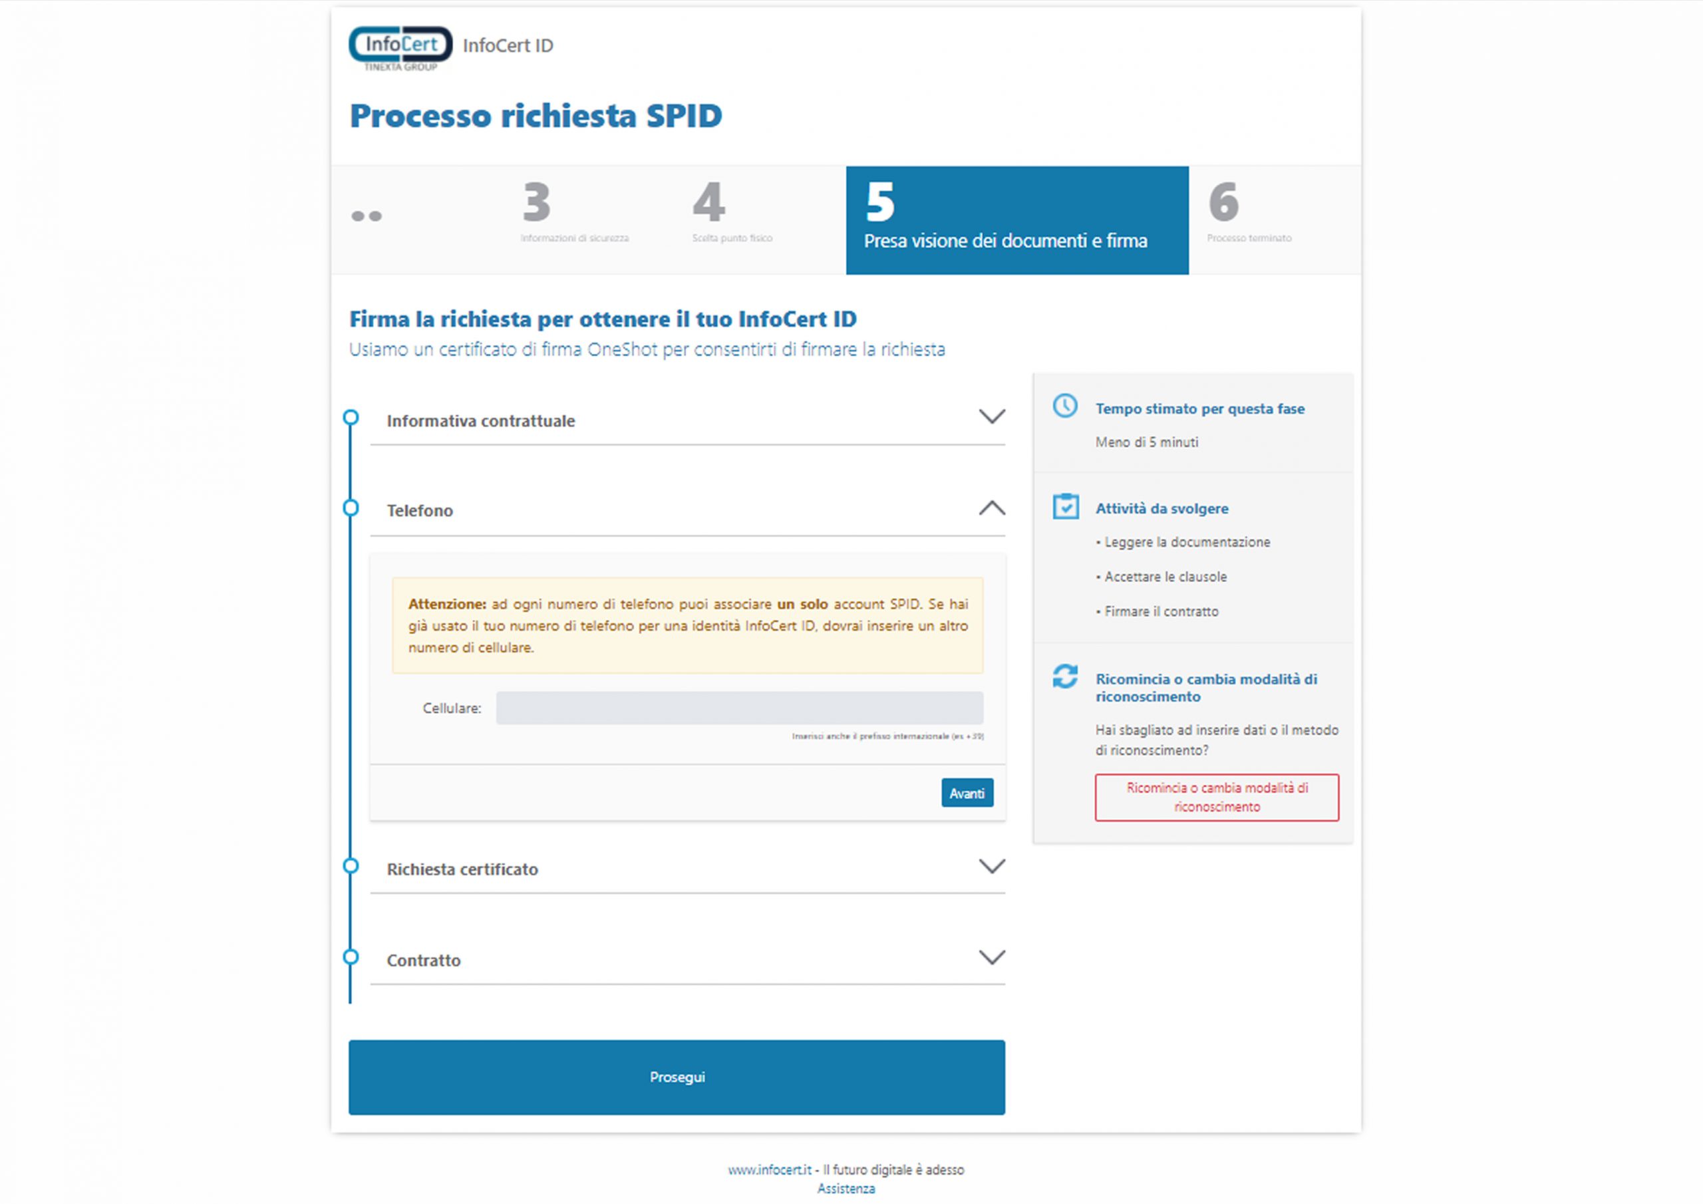Expand the Contratto section chevron

(992, 957)
